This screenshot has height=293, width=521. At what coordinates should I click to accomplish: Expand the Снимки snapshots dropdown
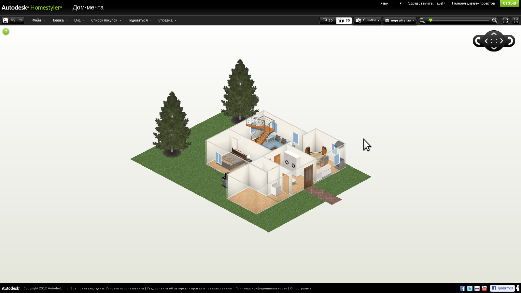pyautogui.click(x=367, y=21)
